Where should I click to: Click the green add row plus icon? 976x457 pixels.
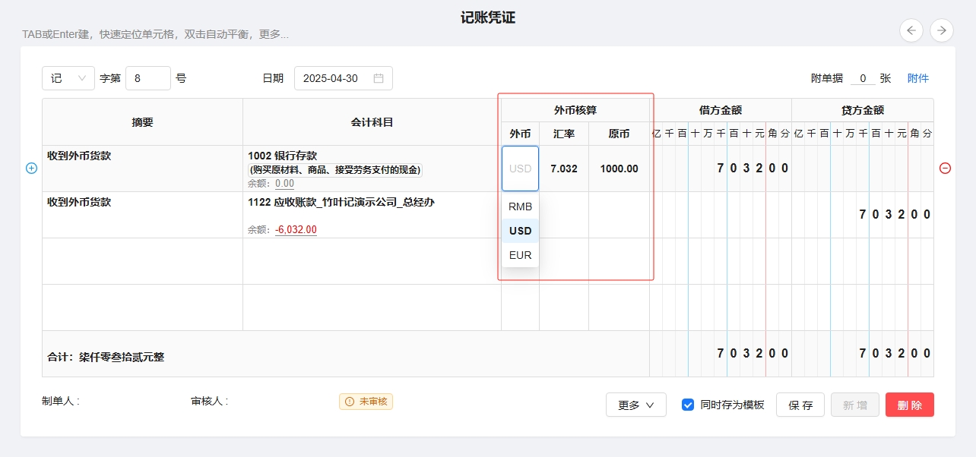[x=31, y=169]
